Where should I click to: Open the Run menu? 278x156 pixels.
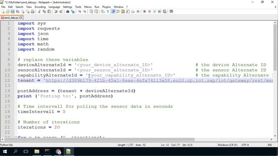pyautogui.click(x=97, y=7)
